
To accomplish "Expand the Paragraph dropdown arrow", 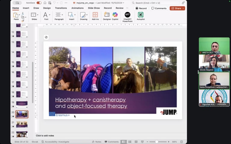I will coord(62,15).
